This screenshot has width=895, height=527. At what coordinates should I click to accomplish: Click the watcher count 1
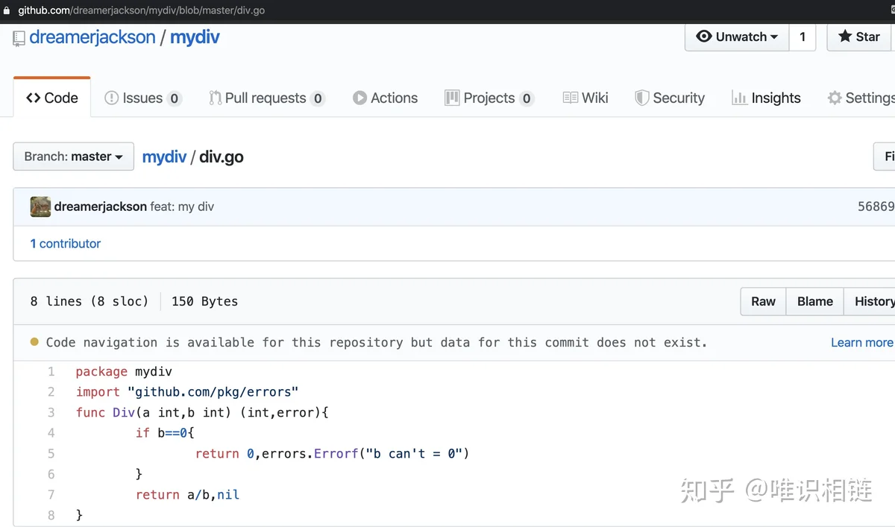803,37
